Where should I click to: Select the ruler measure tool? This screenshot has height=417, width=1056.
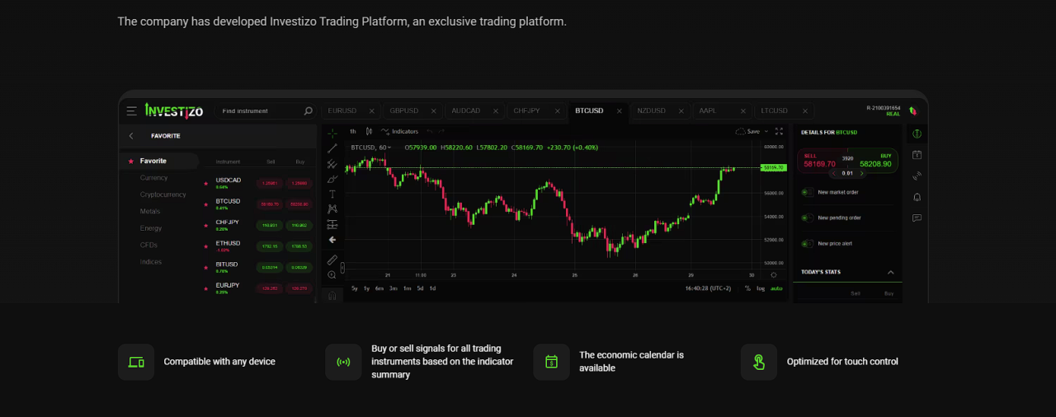(332, 260)
